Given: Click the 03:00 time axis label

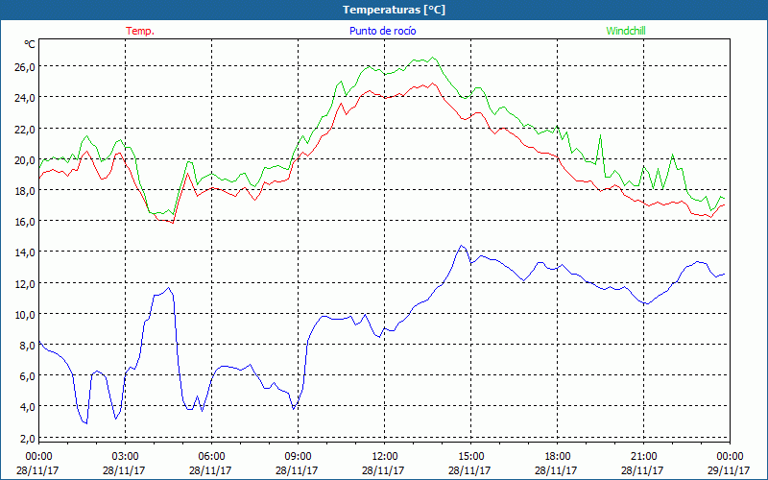Looking at the screenshot, I should (x=126, y=457).
